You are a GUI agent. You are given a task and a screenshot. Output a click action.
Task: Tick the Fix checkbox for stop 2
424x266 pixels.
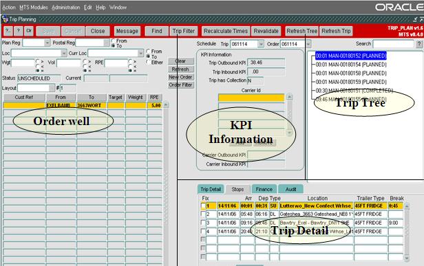coord(203,214)
